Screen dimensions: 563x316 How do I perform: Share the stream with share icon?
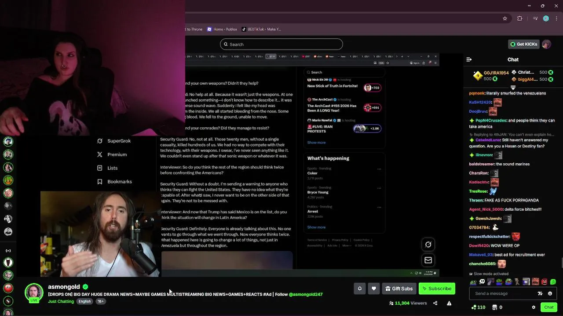[435, 303]
